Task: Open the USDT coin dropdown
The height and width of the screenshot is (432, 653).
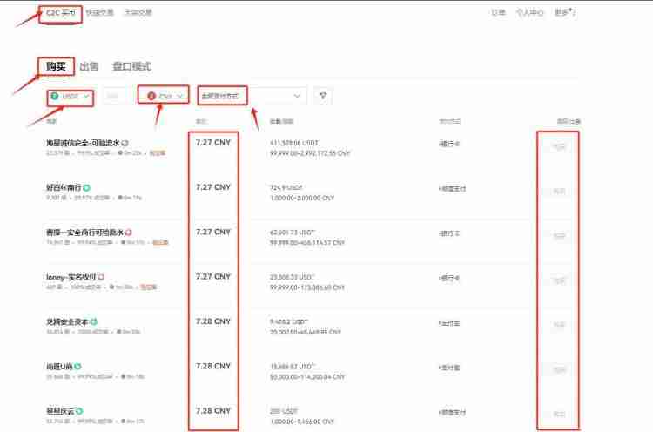Action: 71,96
